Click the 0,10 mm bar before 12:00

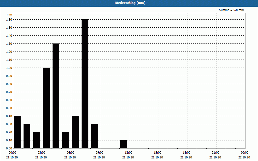(x=124, y=144)
